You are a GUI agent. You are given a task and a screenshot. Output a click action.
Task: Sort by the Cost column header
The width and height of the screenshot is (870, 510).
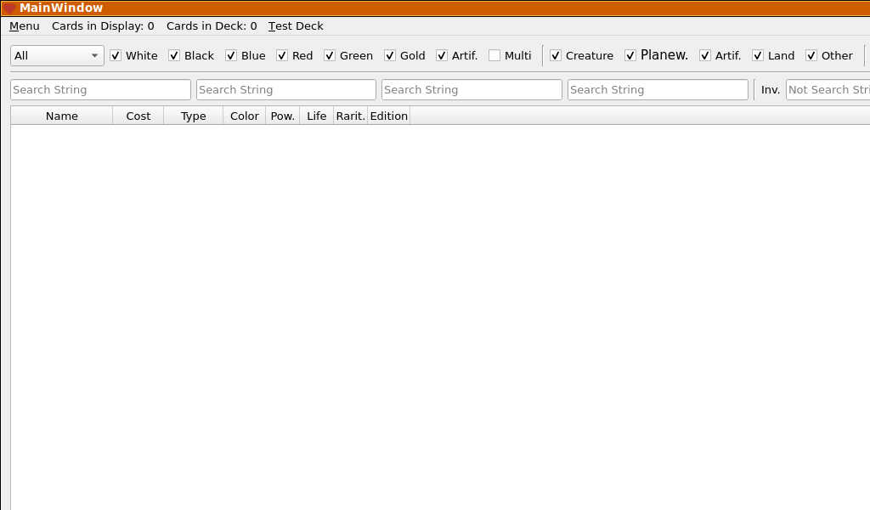click(x=138, y=116)
